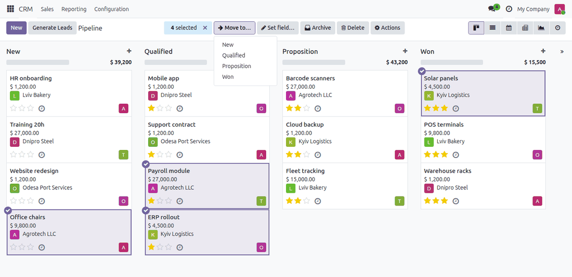Open activity clock on POS terminals card
This screenshot has width=572, height=277.
(x=456, y=155)
